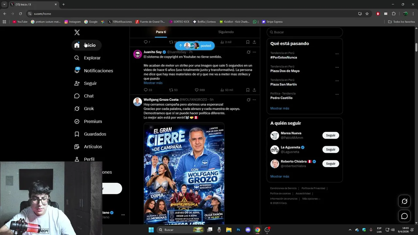Click the X logo in the sidebar

(77, 32)
